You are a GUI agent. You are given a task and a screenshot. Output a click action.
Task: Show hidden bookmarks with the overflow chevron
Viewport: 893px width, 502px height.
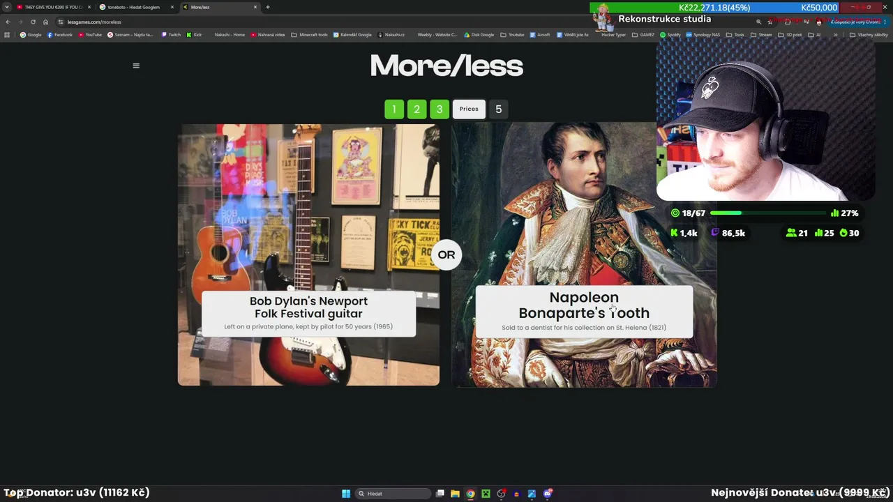[835, 35]
